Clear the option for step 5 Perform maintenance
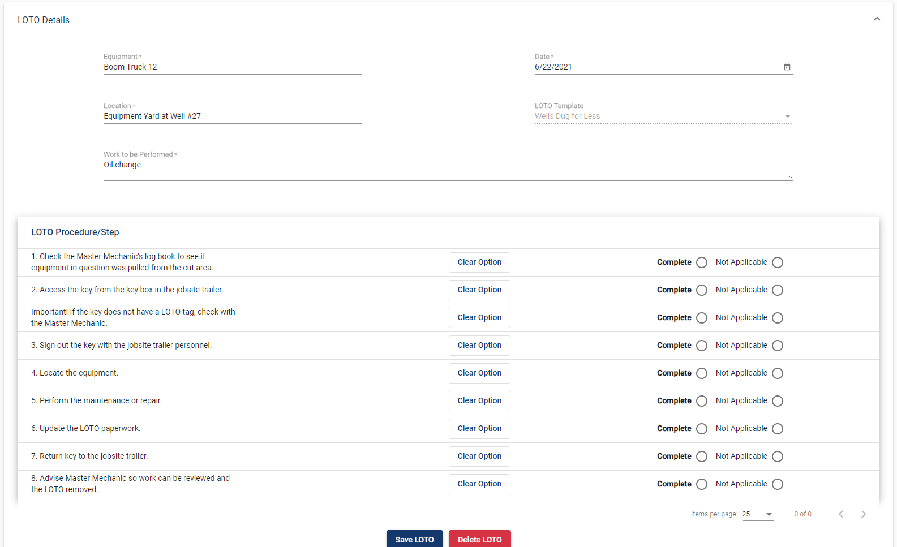This screenshot has height=547, width=897. pos(479,401)
